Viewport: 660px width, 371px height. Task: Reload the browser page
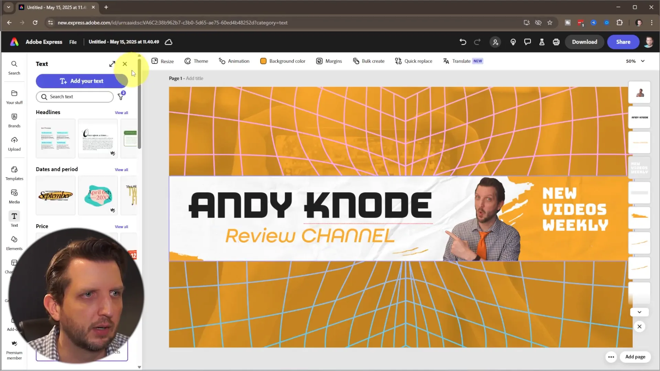(x=35, y=23)
